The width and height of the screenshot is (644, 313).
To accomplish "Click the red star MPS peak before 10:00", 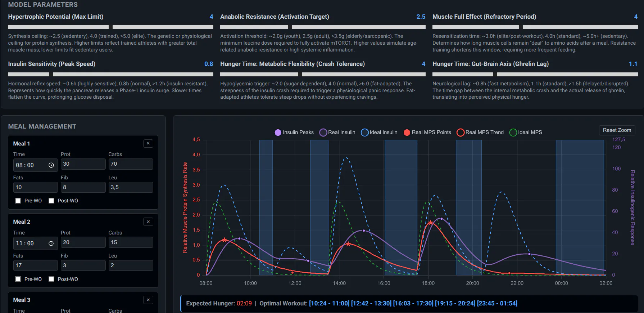I will point(225,240).
